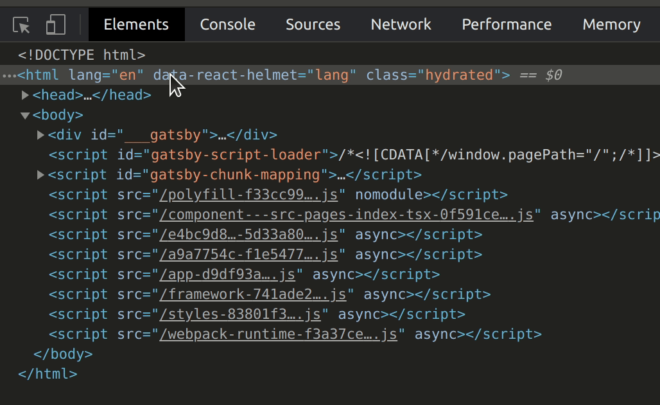Image resolution: width=660 pixels, height=405 pixels.
Task: Switch to the Elements tab
Action: (136, 24)
